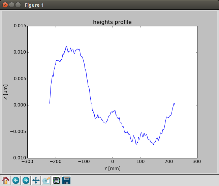Screen dimensions: 219x186
Task: Save the figure with the floppy disk icon
Action: [x=66, y=180]
